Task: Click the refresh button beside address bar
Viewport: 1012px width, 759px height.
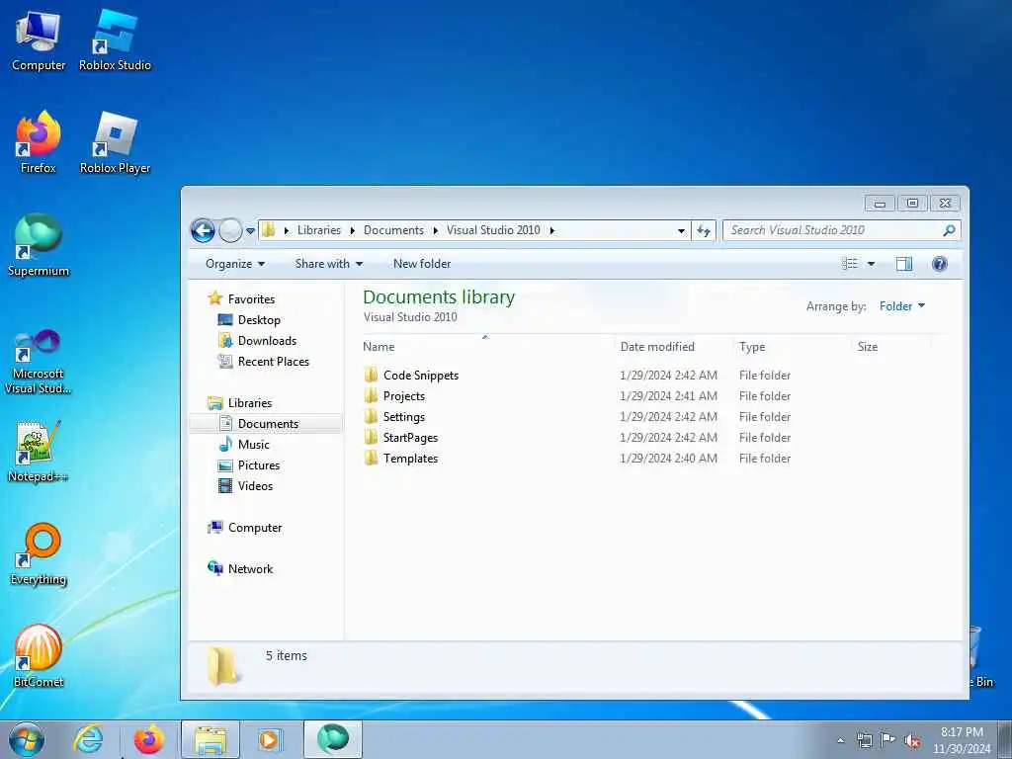Action: coord(704,230)
